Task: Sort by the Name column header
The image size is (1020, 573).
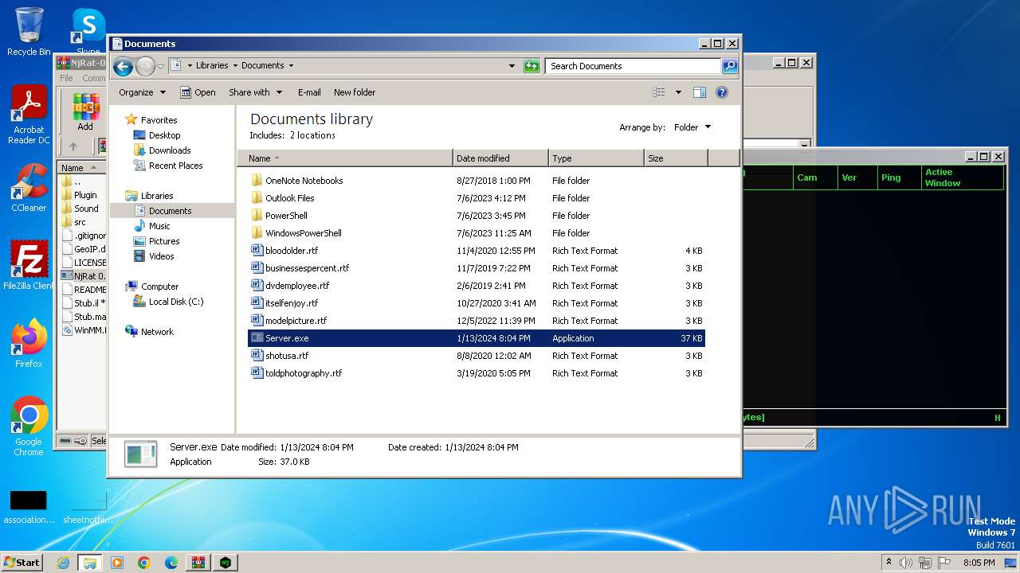Action: [x=345, y=158]
